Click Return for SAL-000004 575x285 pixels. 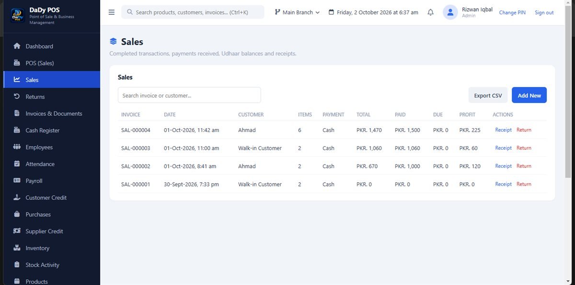click(x=524, y=130)
